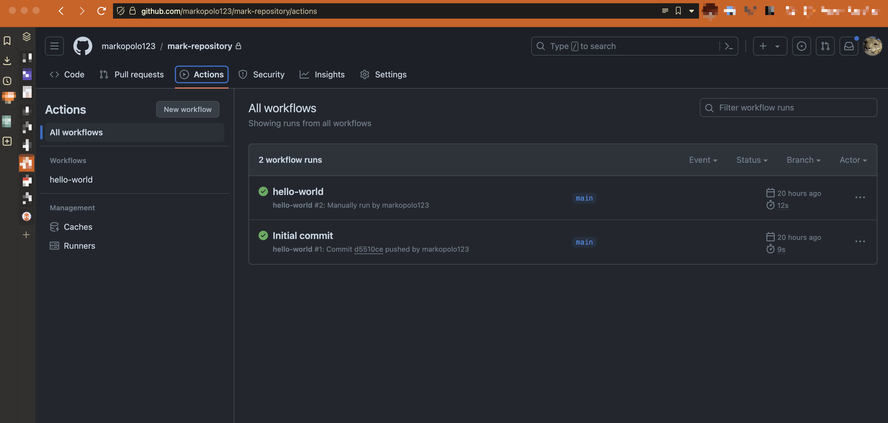Open commit d5510ce link
Image resolution: width=888 pixels, height=423 pixels.
[x=368, y=249]
